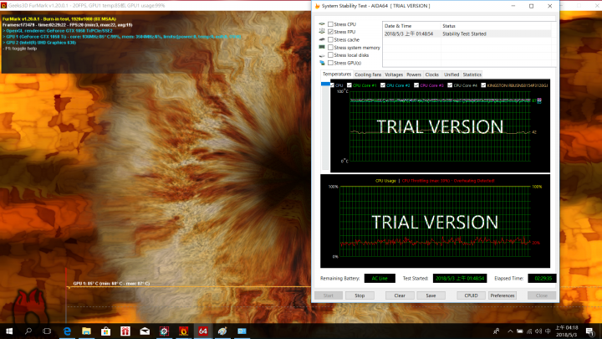This screenshot has width=602, height=339.
Task: Switch to the Statistics tab
Action: pyautogui.click(x=472, y=74)
